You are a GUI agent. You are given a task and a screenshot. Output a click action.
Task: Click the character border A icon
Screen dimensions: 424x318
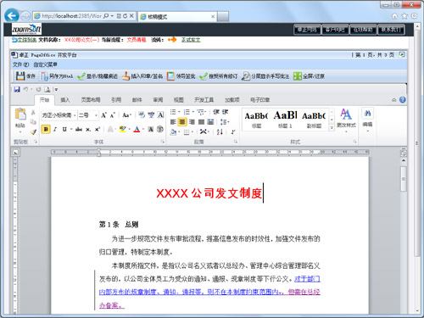pyautogui.click(x=160, y=114)
